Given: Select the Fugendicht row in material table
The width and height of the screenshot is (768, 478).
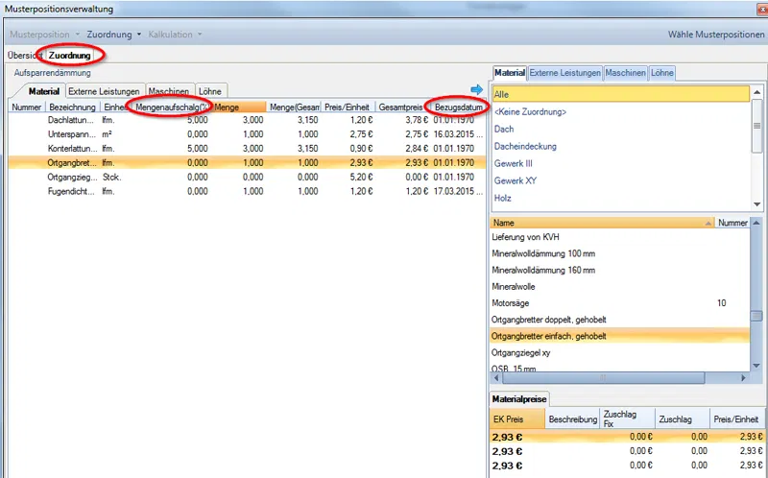Looking at the screenshot, I should [71, 191].
